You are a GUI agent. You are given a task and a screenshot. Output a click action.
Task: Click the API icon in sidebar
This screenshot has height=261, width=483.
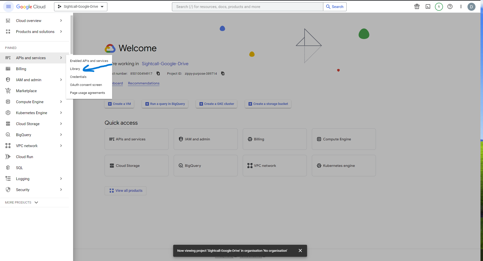pyautogui.click(x=8, y=58)
